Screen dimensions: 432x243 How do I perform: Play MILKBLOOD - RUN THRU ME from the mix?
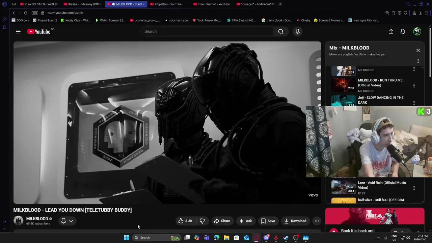click(380, 83)
